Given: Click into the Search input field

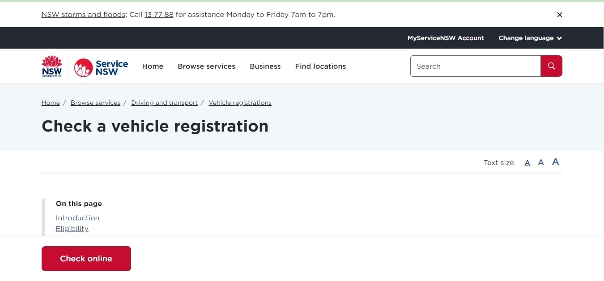Looking at the screenshot, I should click(x=475, y=66).
